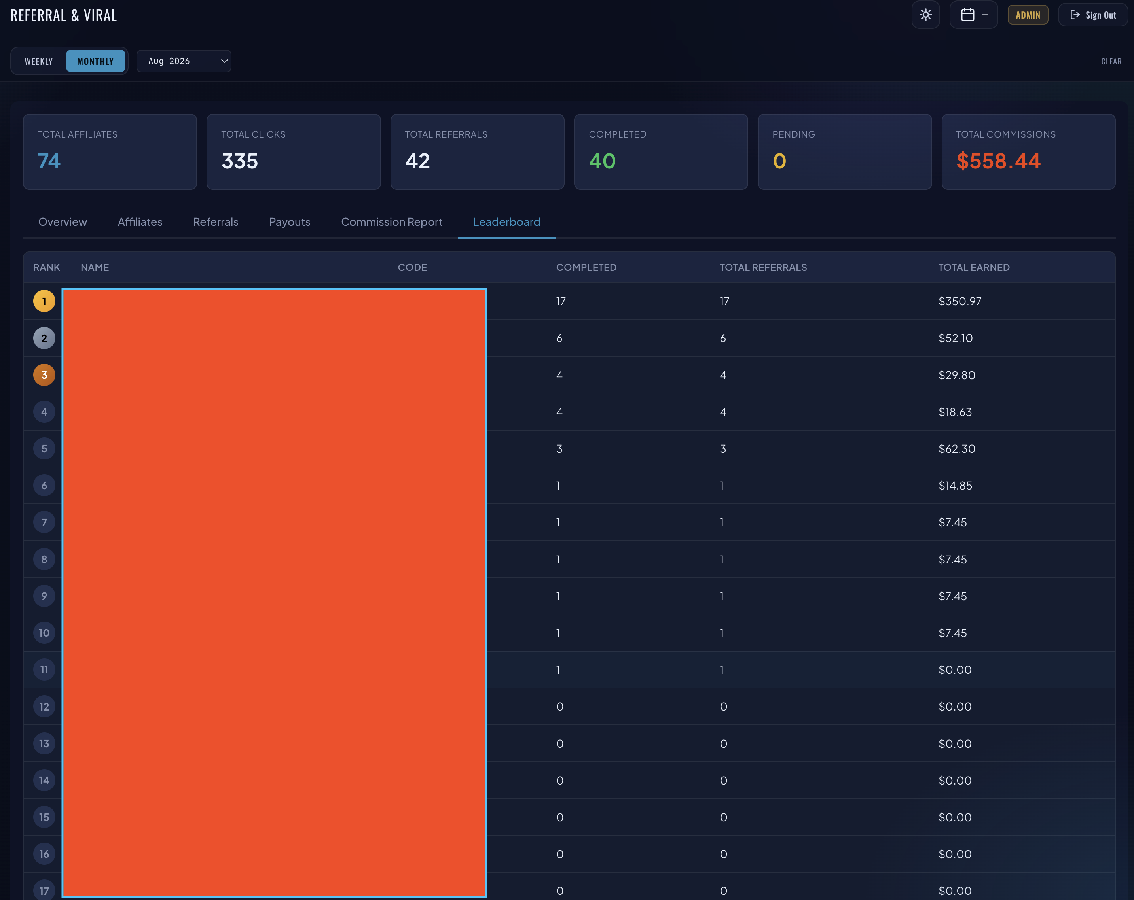Click the rank 10 badge
Viewport: 1134px width, 900px height.
coord(44,633)
